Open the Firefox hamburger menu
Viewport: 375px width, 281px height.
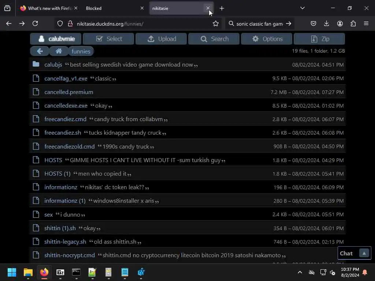click(x=366, y=23)
